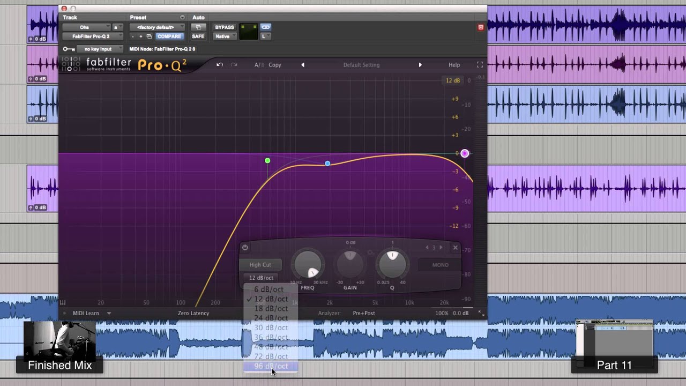
Task: Select next band arrow in band panel
Action: [x=441, y=248]
